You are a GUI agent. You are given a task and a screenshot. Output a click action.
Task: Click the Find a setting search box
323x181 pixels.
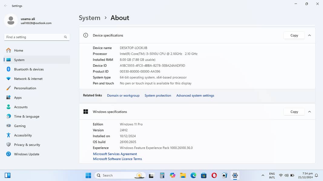pyautogui.click(x=34, y=37)
